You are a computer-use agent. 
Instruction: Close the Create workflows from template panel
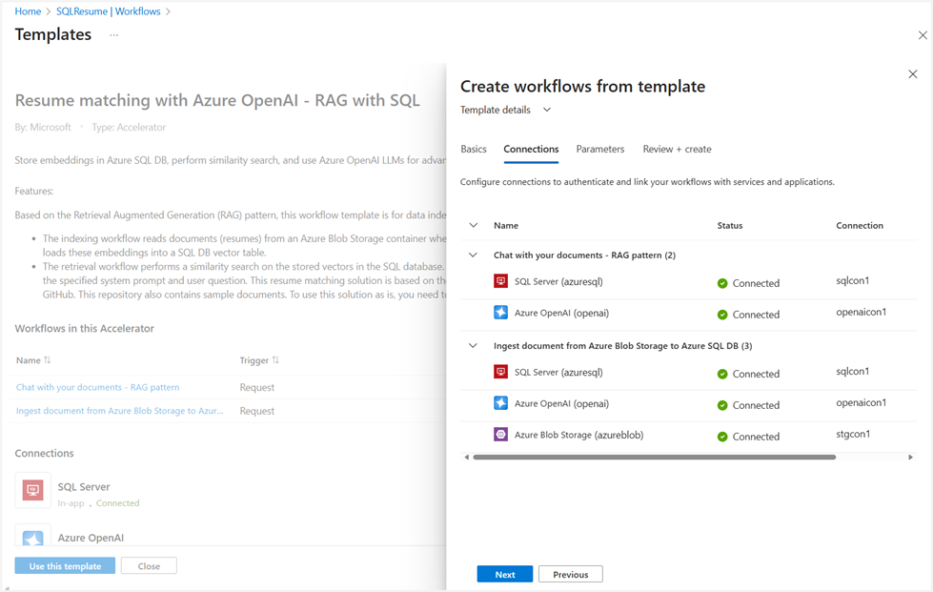913,73
